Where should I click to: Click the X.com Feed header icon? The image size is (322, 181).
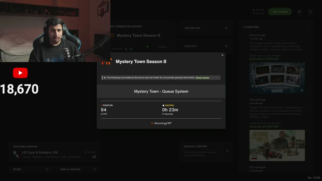click(307, 27)
